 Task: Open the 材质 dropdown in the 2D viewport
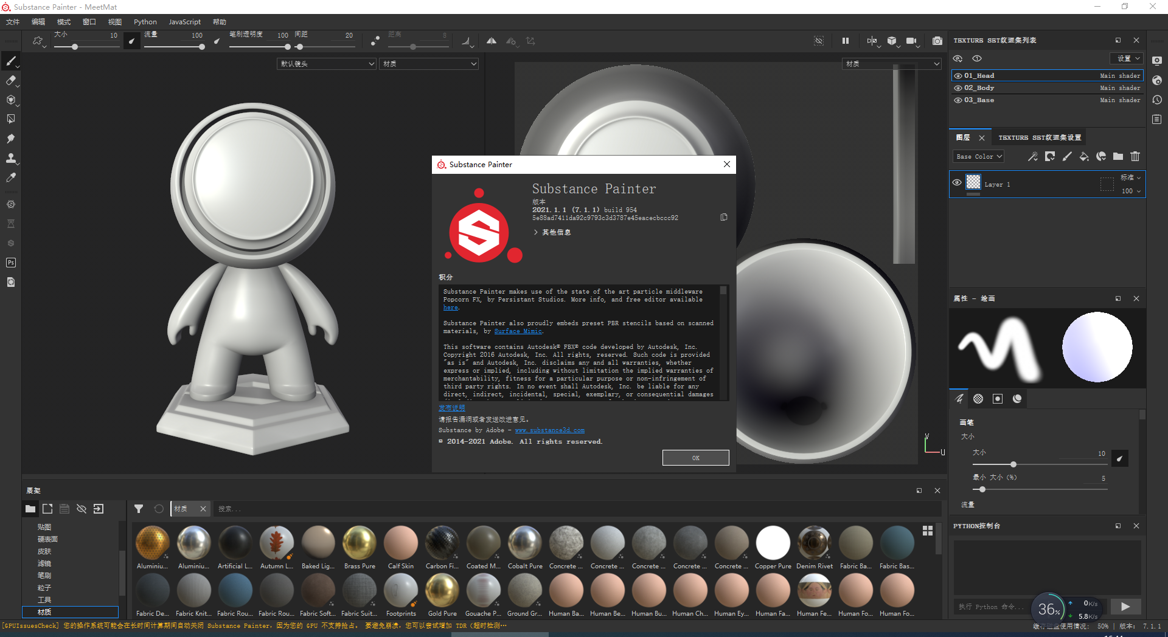click(x=892, y=64)
